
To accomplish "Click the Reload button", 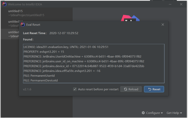I will coord(131,89).
